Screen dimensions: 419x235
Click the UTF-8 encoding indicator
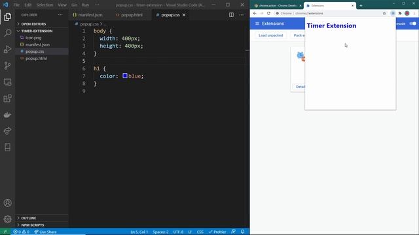pos(178,232)
